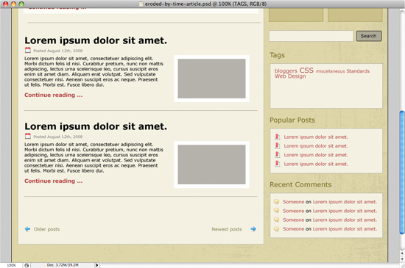Click Someone in the last Recent Comments row
405x268 pixels.
point(293,229)
